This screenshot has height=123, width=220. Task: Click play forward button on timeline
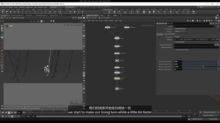tap(12, 112)
